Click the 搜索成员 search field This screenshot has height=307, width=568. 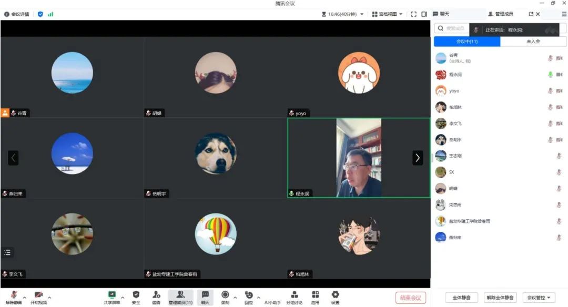[x=452, y=28]
